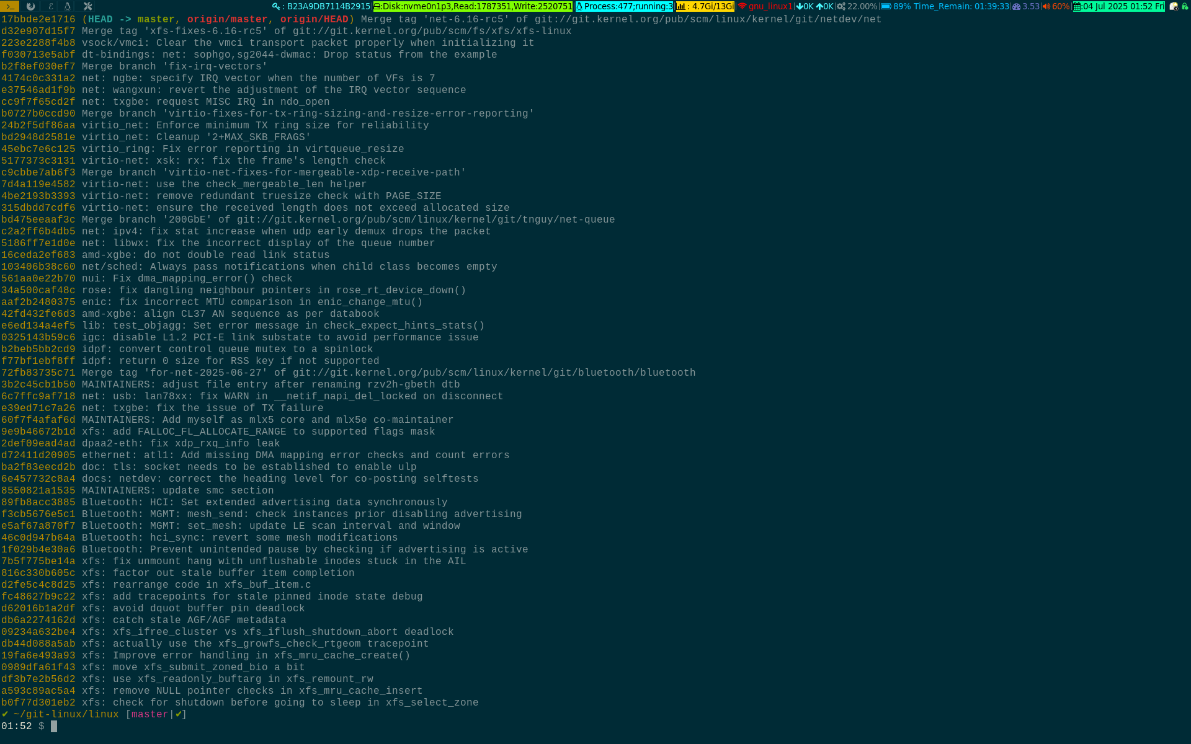Screen dimensions: 1191x744
Task: Click the volume 60% speaker icon
Action: tap(1046, 6)
